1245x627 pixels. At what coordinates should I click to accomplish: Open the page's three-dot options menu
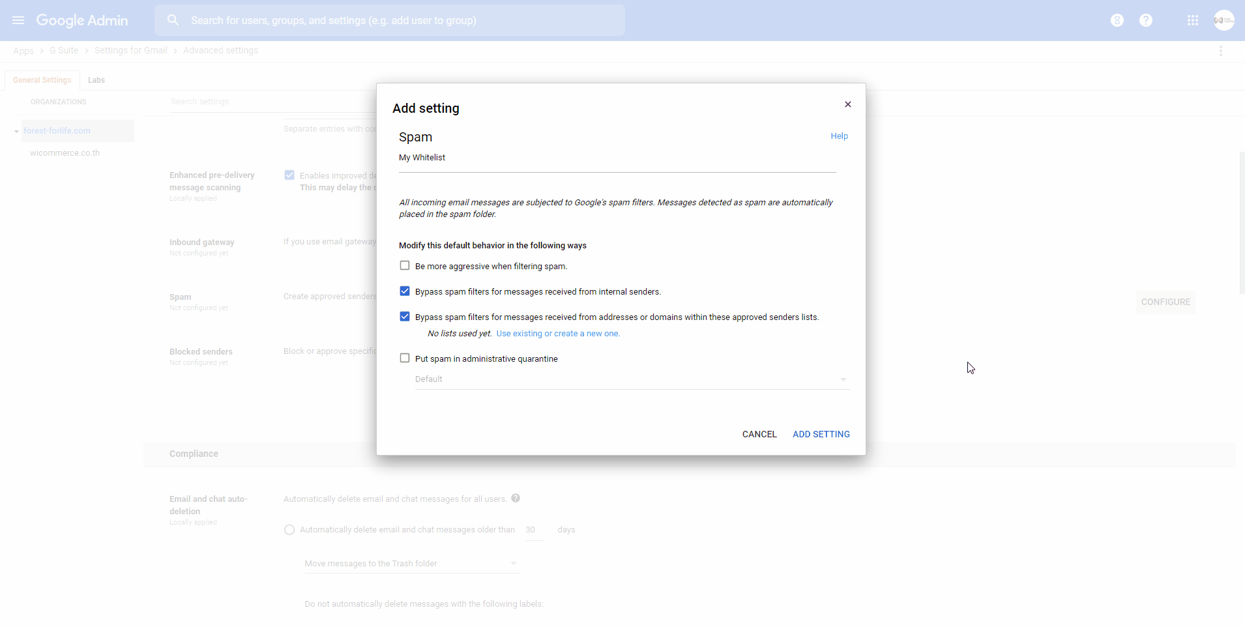pos(1220,51)
